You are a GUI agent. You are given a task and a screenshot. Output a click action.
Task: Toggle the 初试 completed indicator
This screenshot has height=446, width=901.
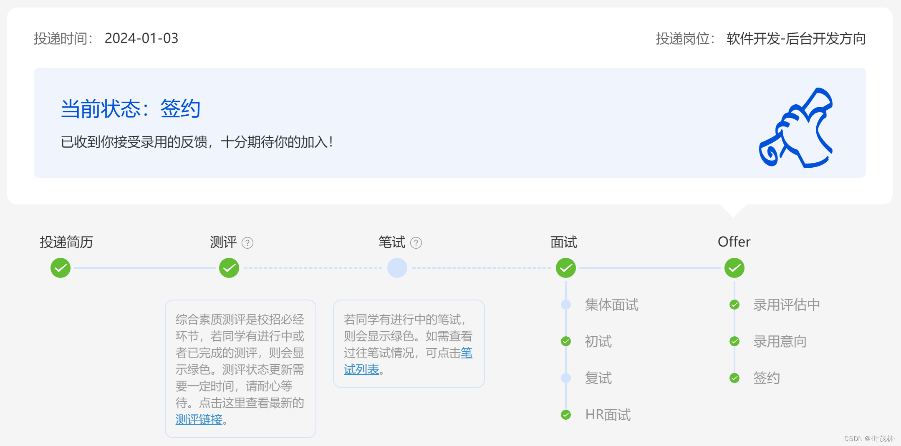[x=565, y=341]
